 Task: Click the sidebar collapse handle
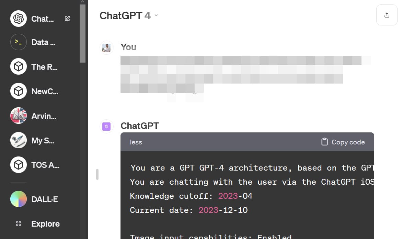click(x=97, y=174)
